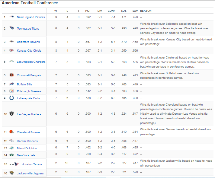Click the American Football Conference heading
The image size is (215, 178).
pyautogui.click(x=30, y=3)
